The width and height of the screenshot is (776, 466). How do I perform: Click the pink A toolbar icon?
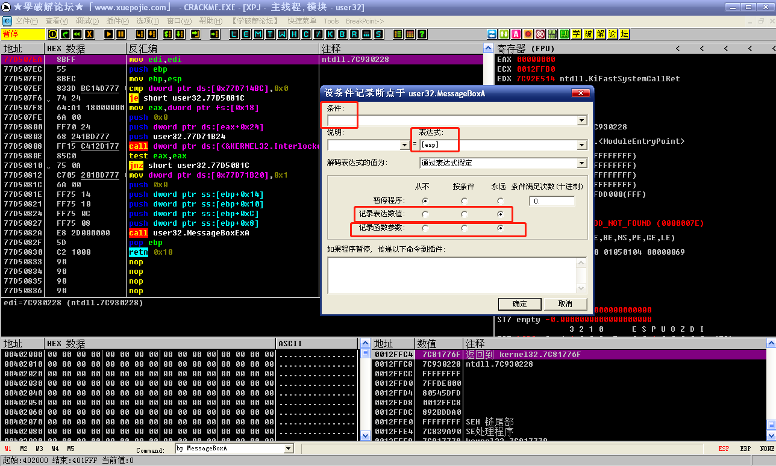tap(516, 34)
